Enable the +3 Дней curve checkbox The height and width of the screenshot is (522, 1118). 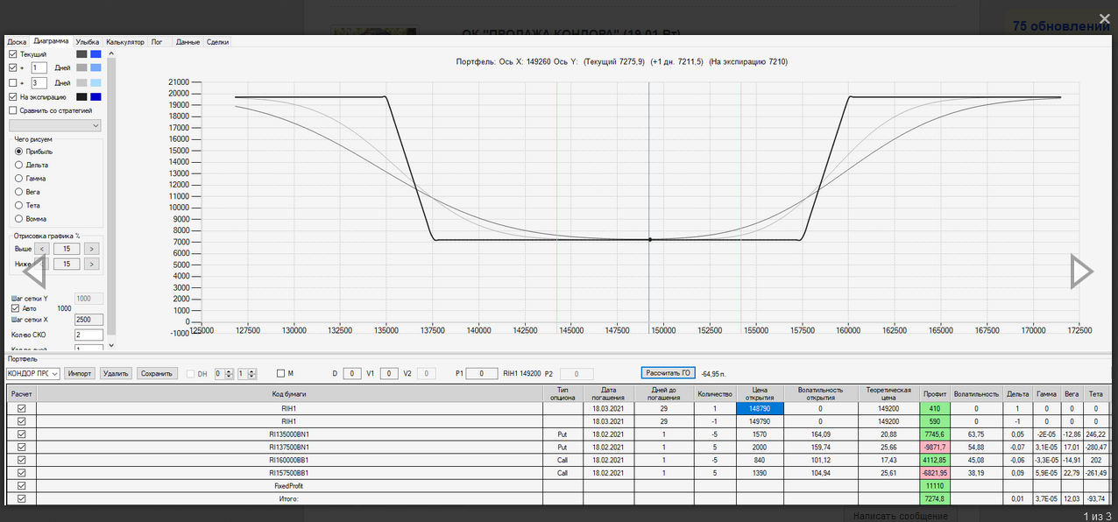tap(12, 82)
